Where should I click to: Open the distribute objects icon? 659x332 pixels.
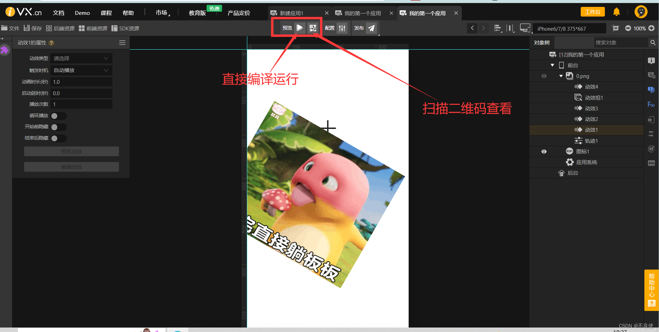[x=510, y=28]
